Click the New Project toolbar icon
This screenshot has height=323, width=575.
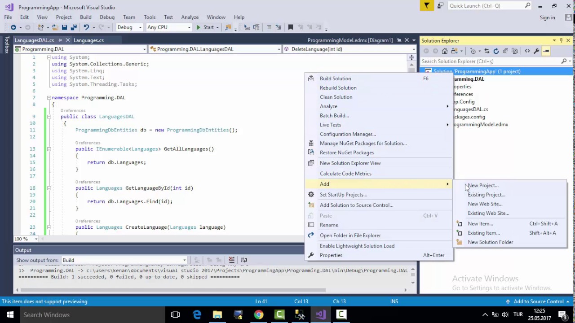coord(41,27)
